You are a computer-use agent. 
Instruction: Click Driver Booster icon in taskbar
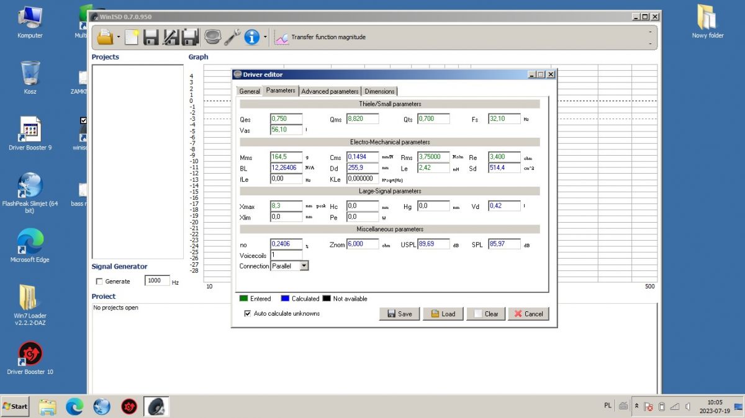129,407
